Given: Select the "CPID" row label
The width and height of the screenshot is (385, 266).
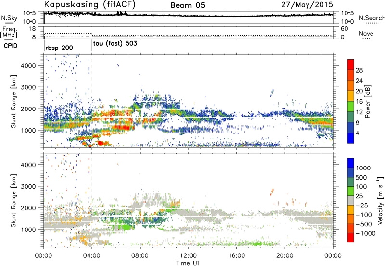Looking at the screenshot, I should [11, 46].
